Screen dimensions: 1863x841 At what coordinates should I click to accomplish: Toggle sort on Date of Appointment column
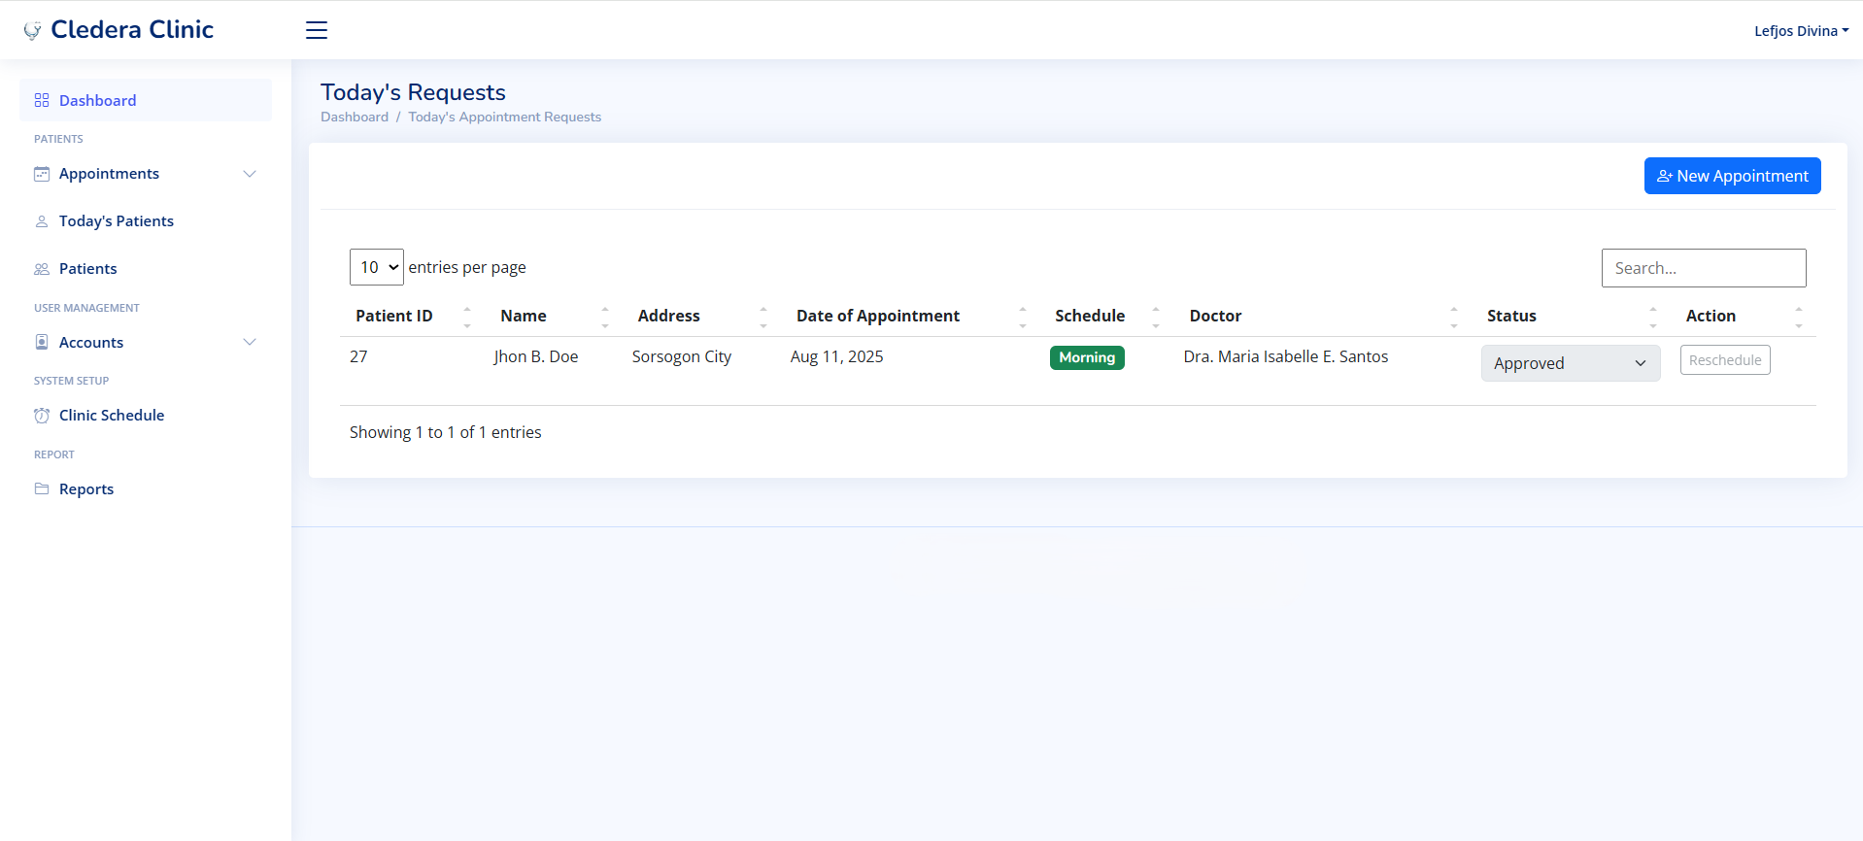pyautogui.click(x=878, y=316)
